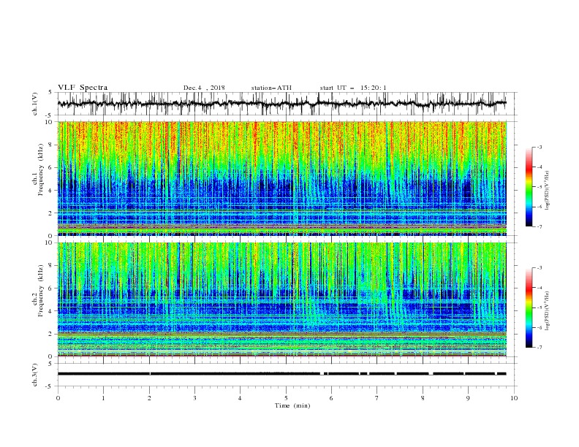Click time axis tick label "10"
The width and height of the screenshot is (579, 447).
pyautogui.click(x=514, y=398)
